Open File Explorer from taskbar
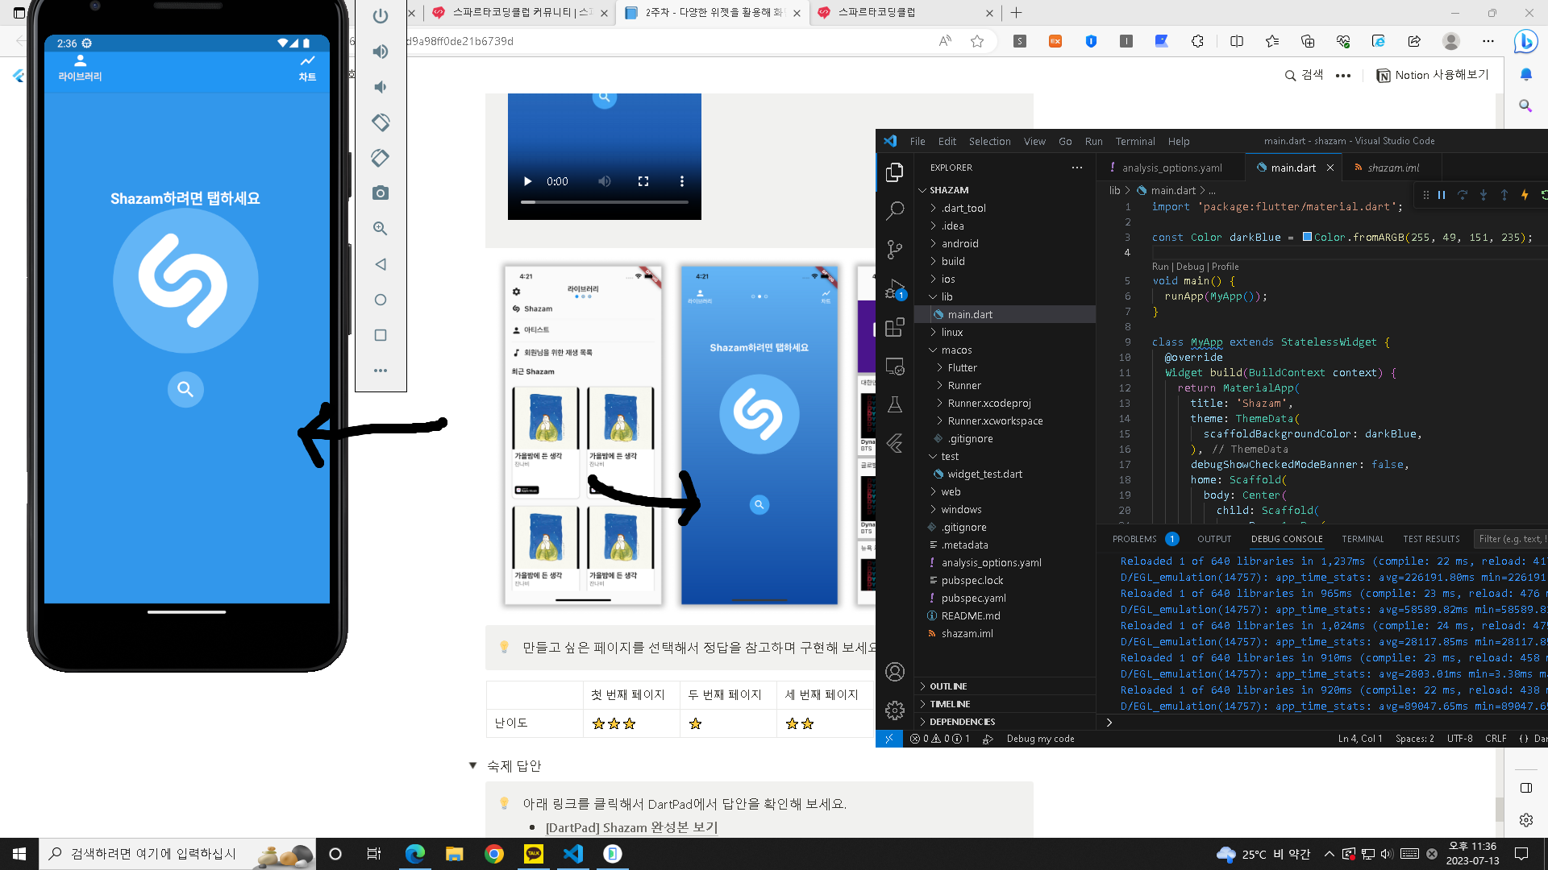 pyautogui.click(x=455, y=854)
